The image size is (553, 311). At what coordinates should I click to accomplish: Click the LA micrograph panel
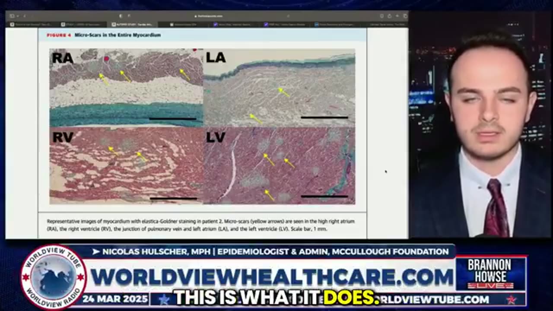tap(279, 88)
